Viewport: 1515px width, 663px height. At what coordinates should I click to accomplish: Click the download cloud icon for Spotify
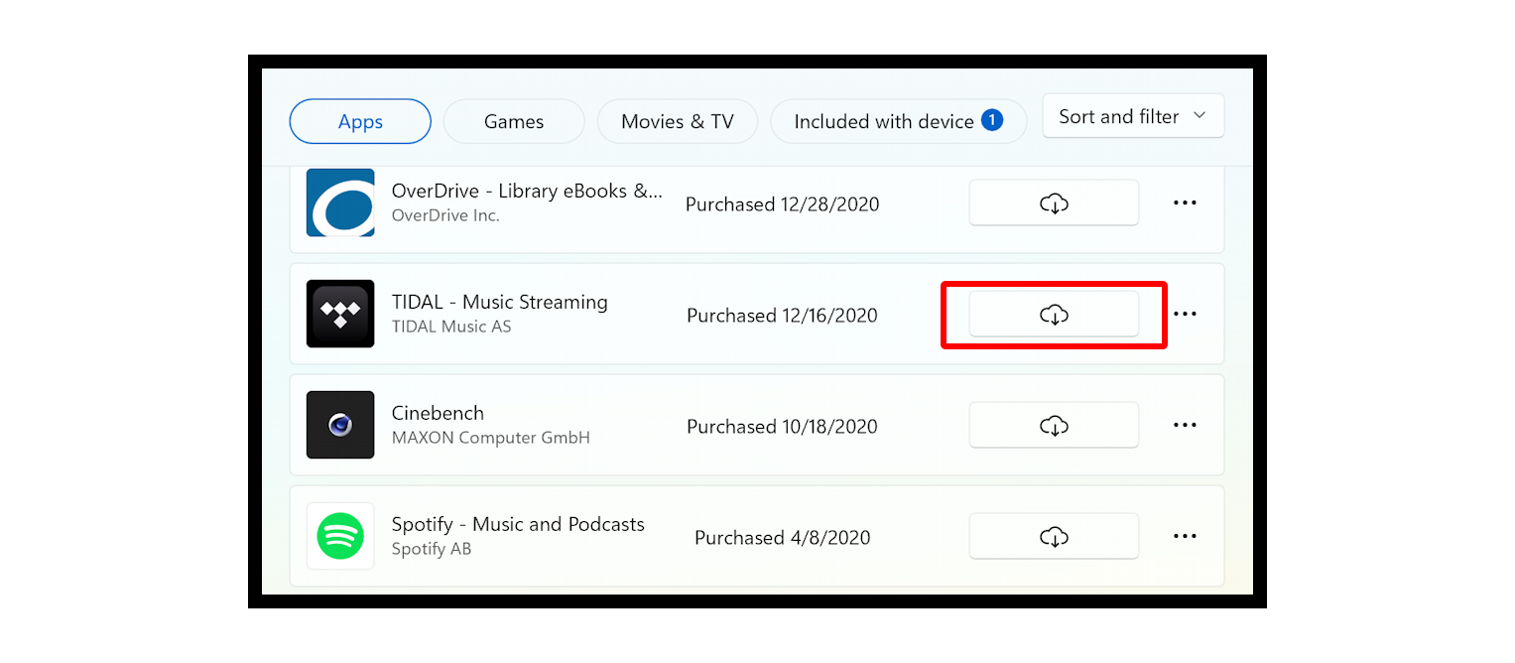point(1054,536)
